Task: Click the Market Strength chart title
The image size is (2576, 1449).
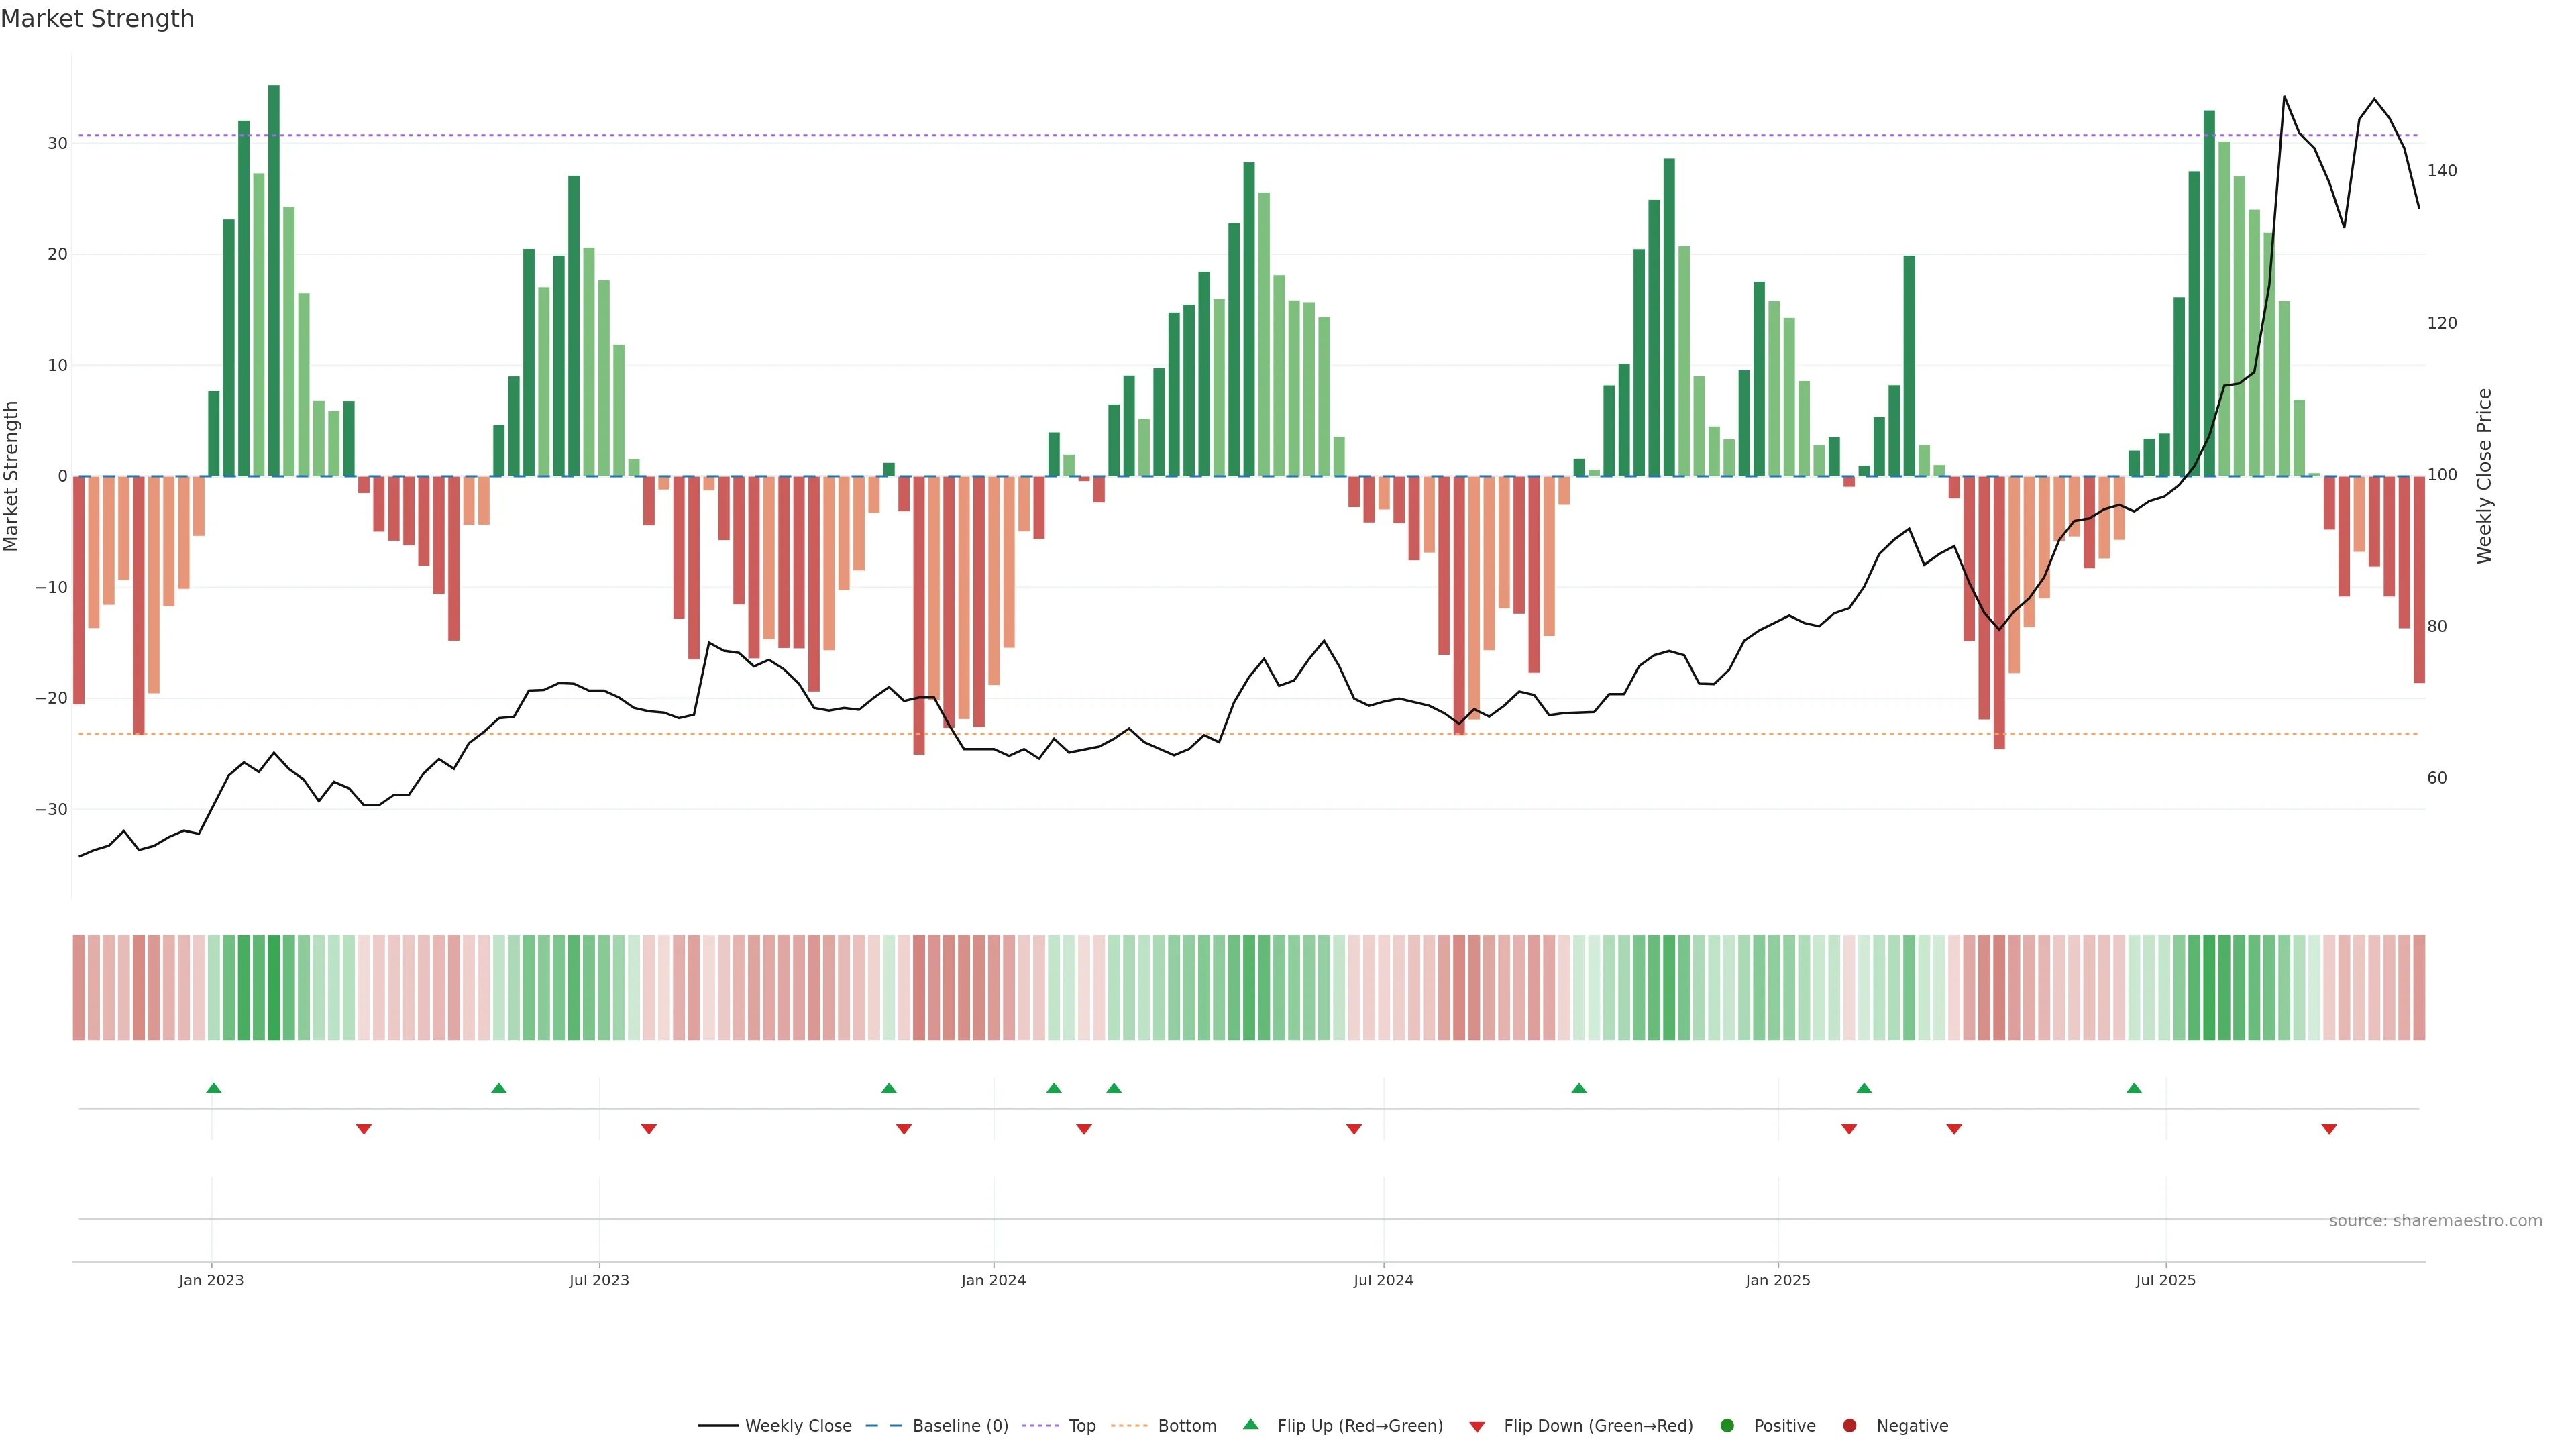Action: (97, 19)
